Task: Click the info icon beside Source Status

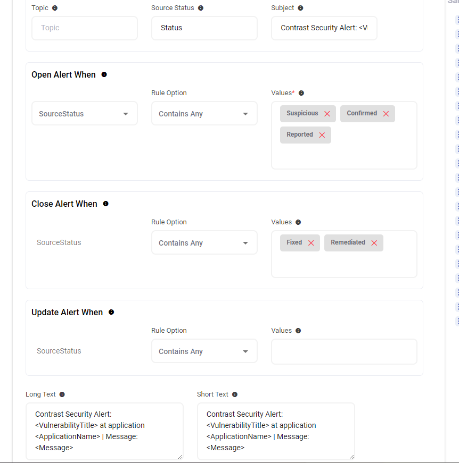Action: click(200, 8)
